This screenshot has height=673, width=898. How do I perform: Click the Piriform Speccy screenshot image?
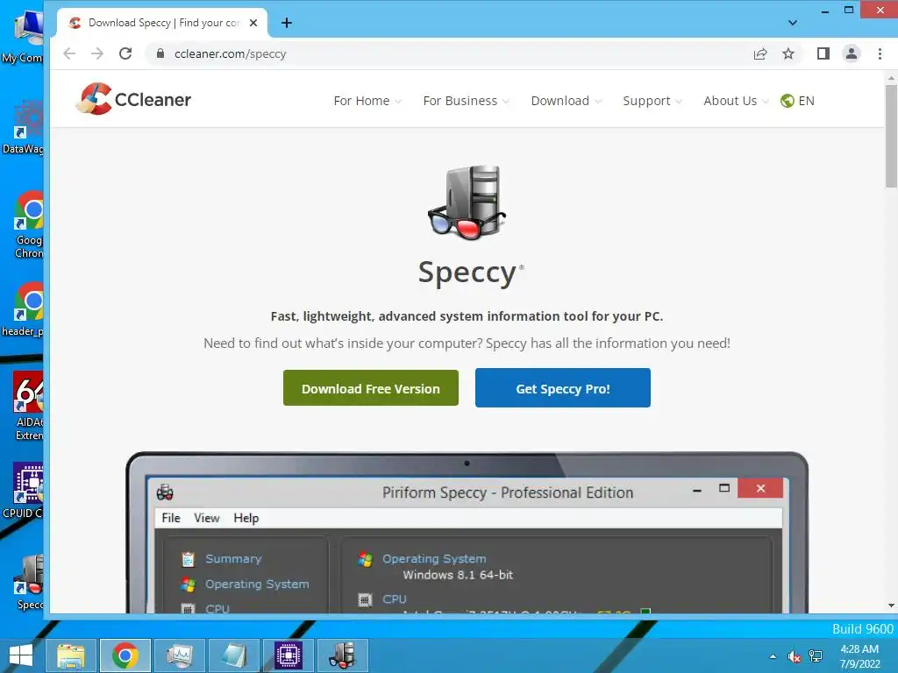pos(467,532)
